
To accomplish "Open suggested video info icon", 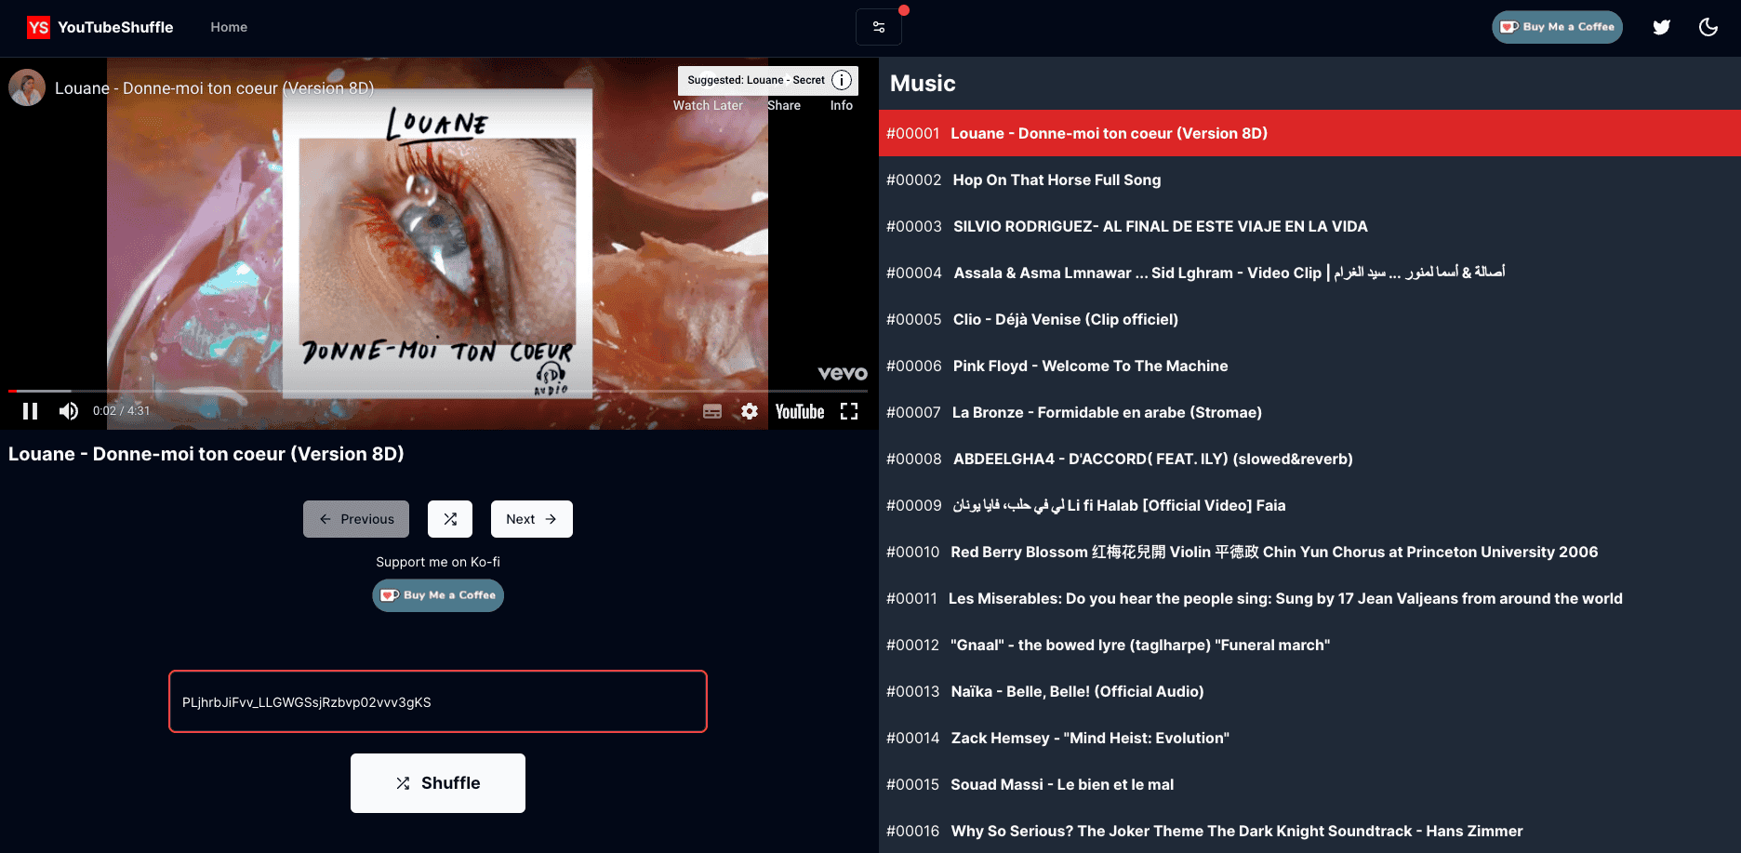I will [x=842, y=80].
